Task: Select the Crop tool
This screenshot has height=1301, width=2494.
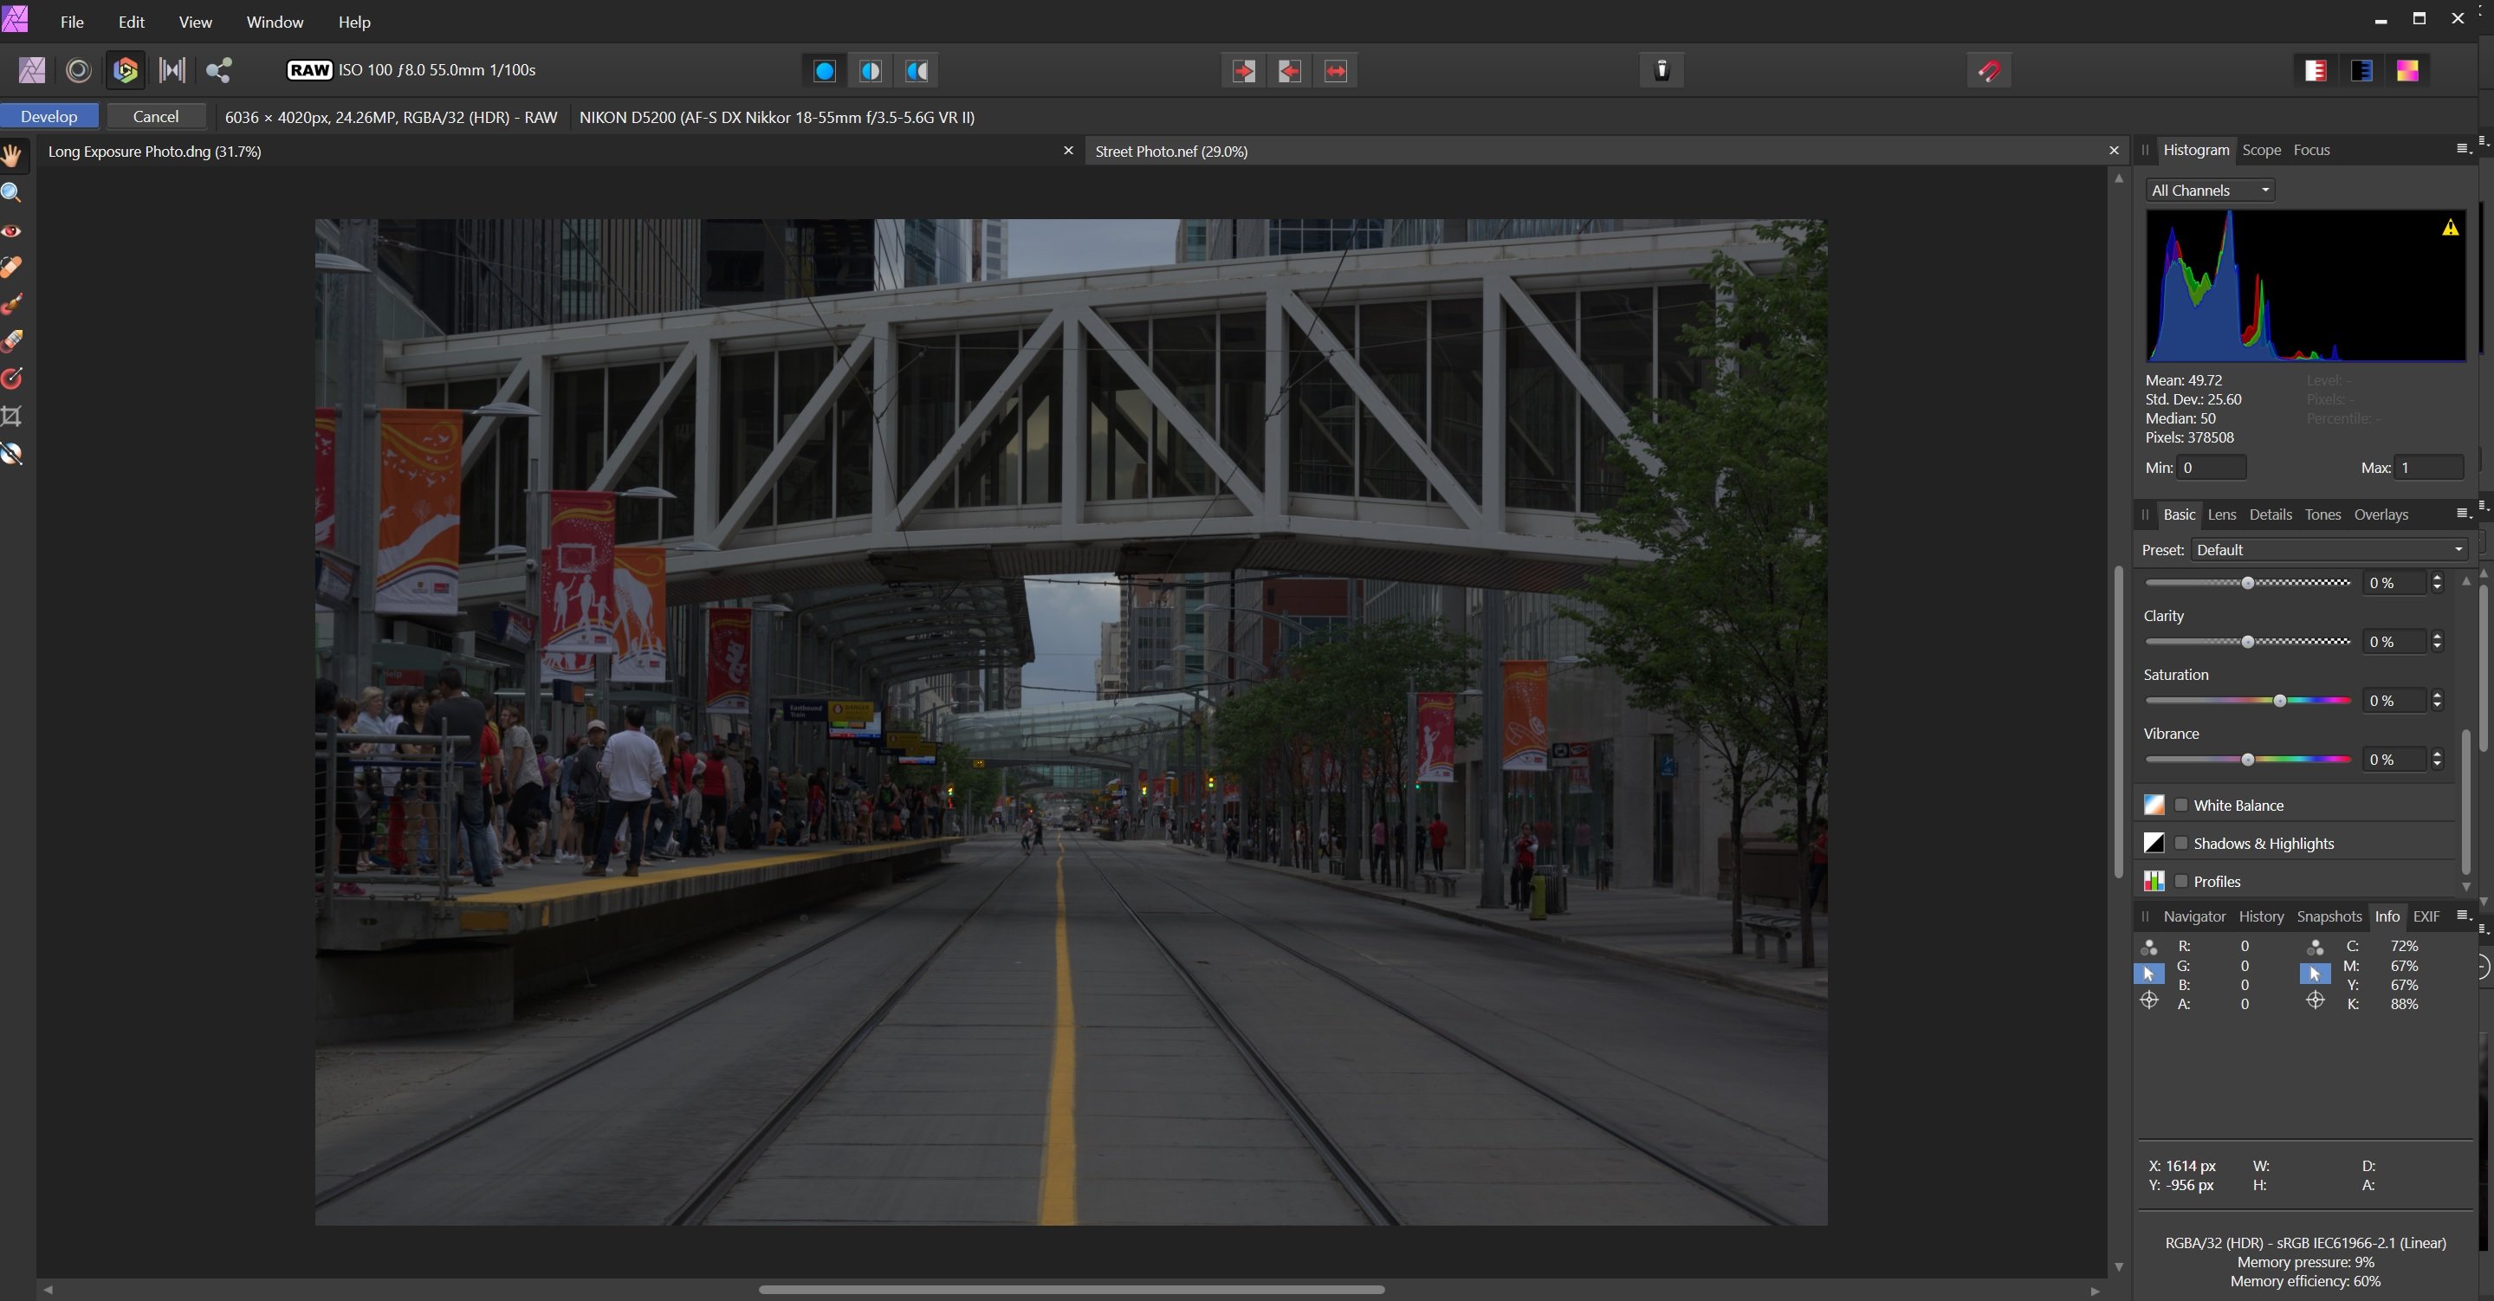Action: [x=11, y=417]
